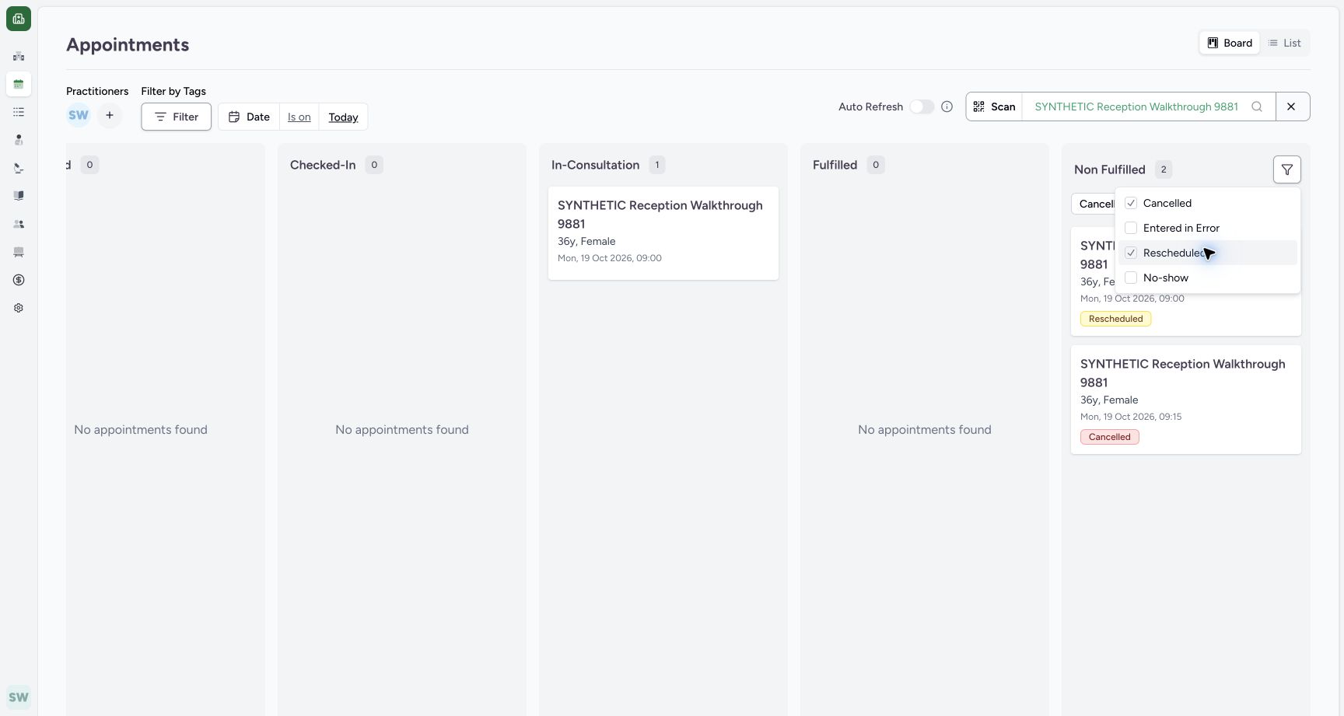Viewport: 1344px width, 716px height.
Task: Click the Scan button
Action: pyautogui.click(x=994, y=107)
